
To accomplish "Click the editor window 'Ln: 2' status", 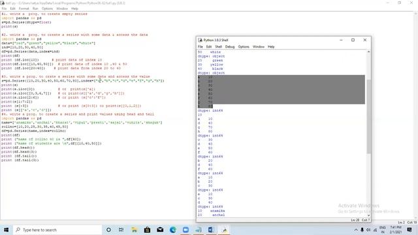I will click(401, 222).
